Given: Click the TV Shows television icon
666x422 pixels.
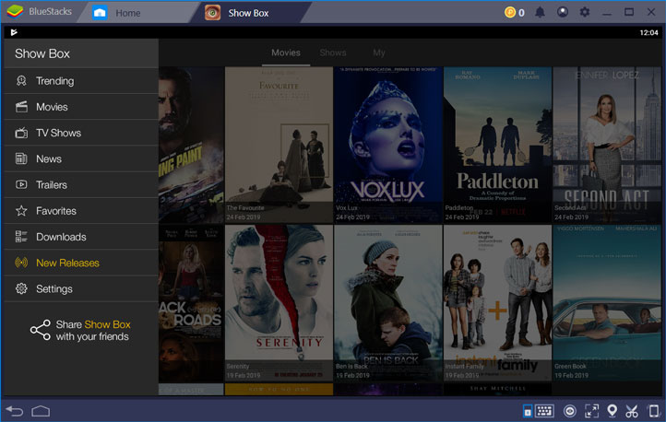Looking at the screenshot, I should click(x=21, y=133).
